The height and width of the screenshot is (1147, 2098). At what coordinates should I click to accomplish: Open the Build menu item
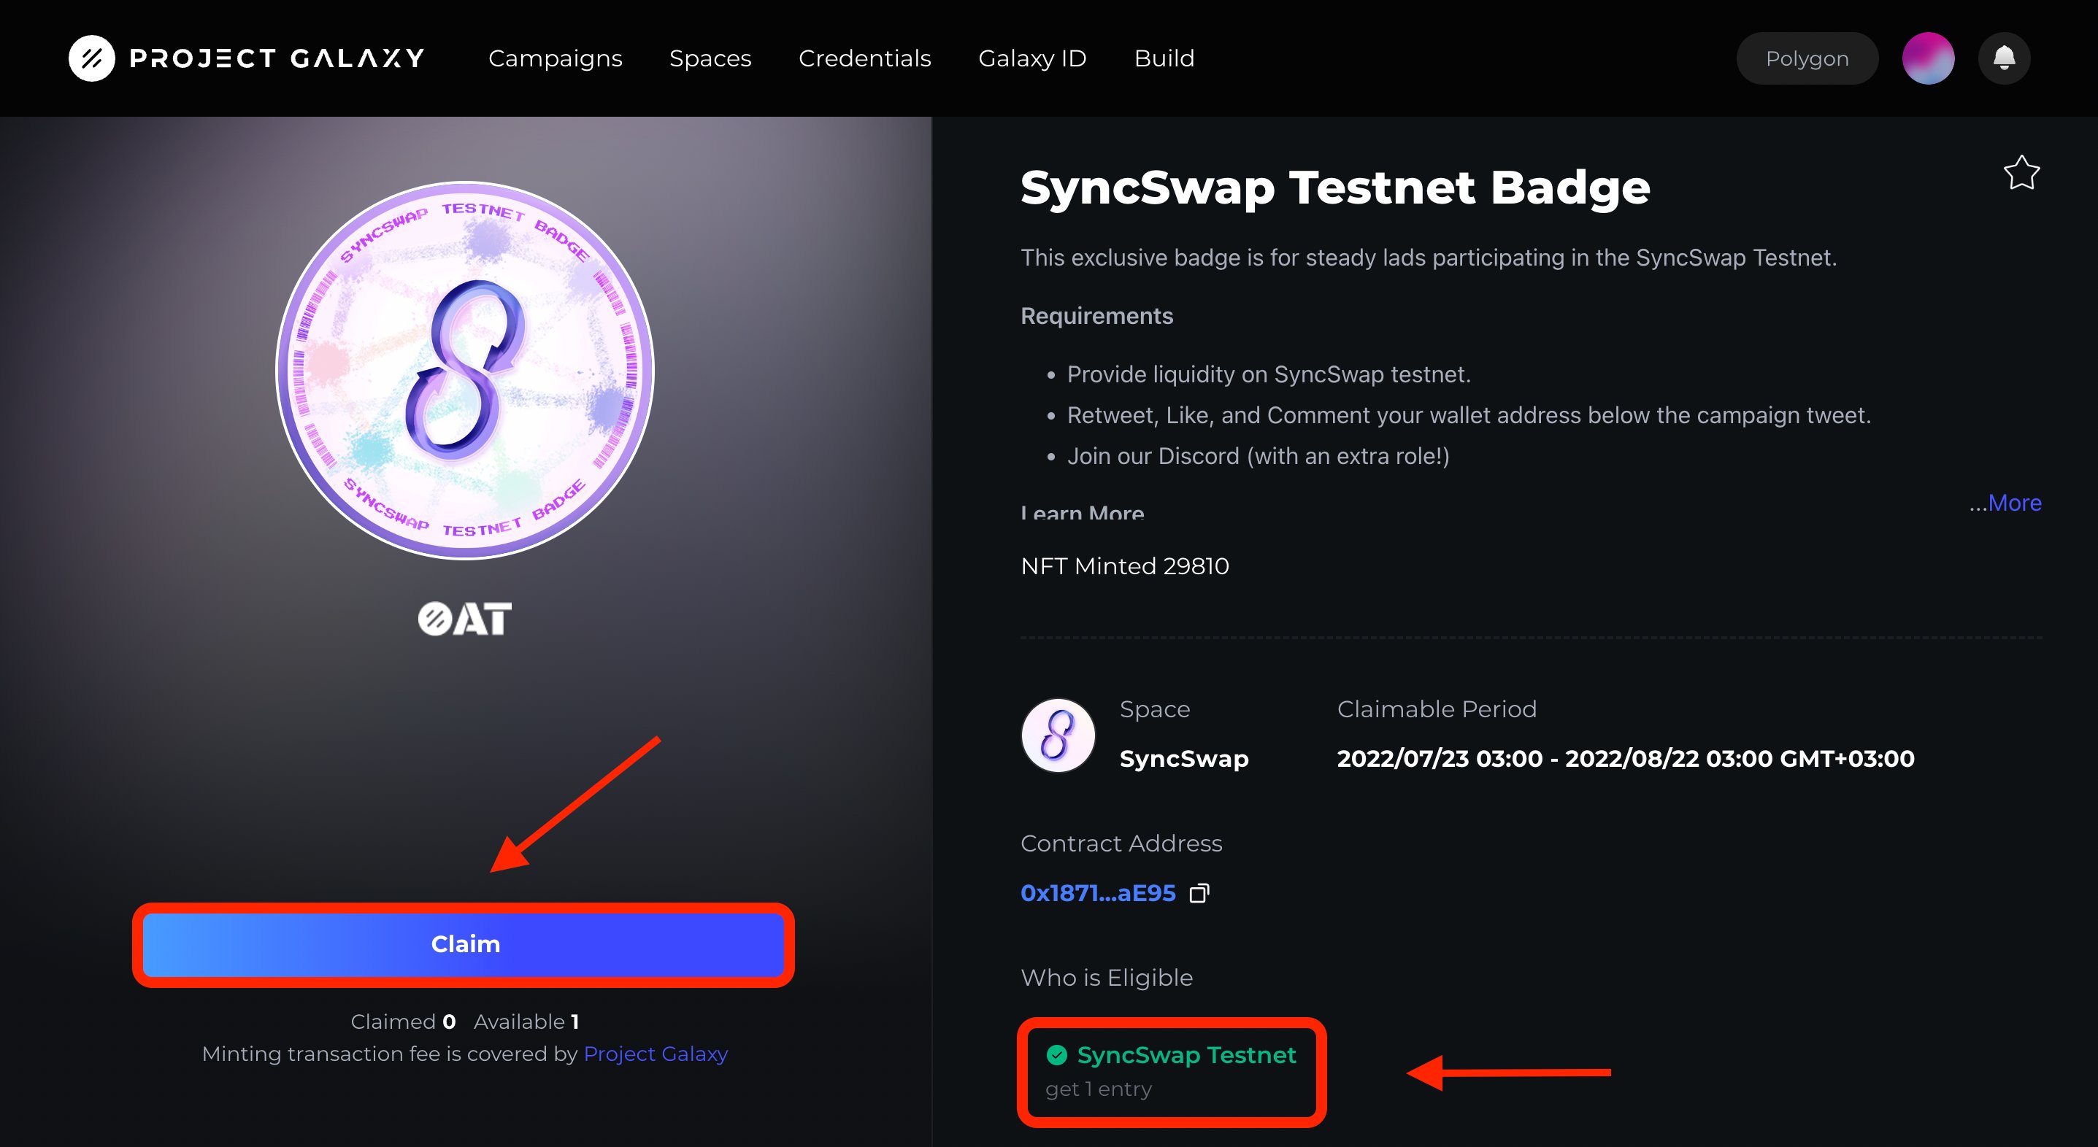click(x=1164, y=58)
